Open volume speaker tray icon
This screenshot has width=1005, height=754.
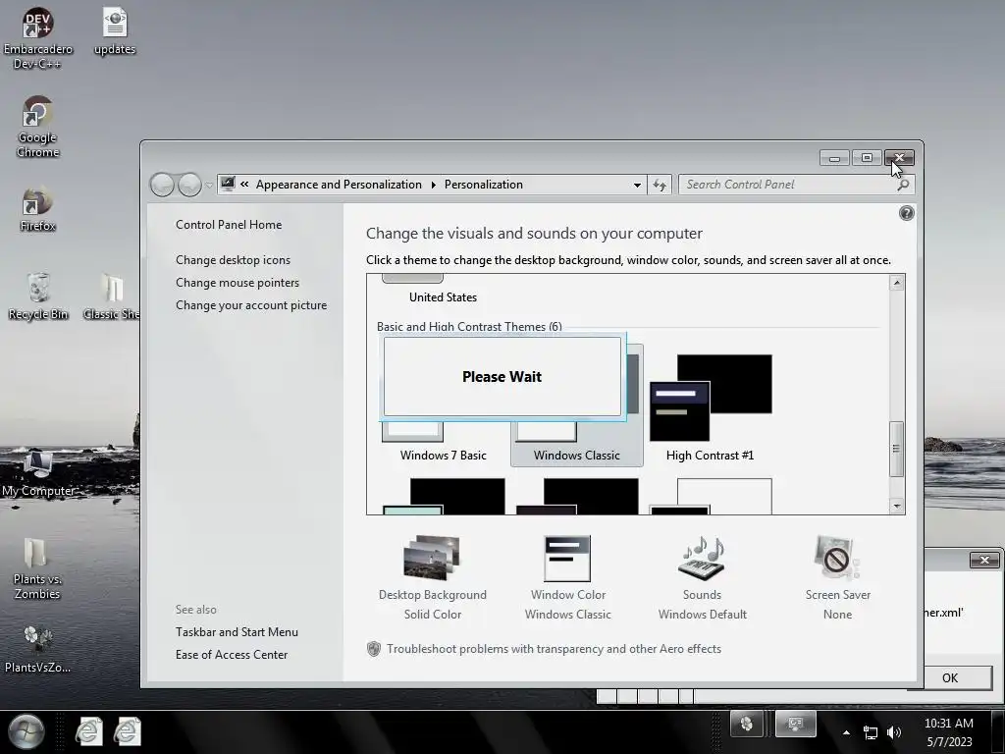[x=894, y=732]
